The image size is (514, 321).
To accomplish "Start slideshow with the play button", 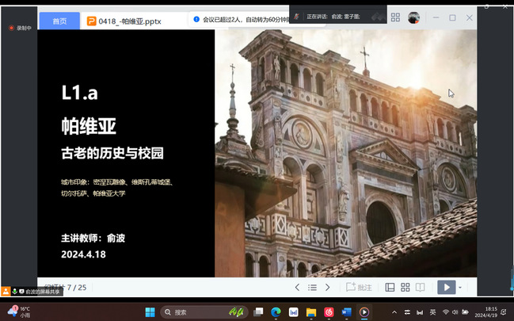I will point(446,287).
